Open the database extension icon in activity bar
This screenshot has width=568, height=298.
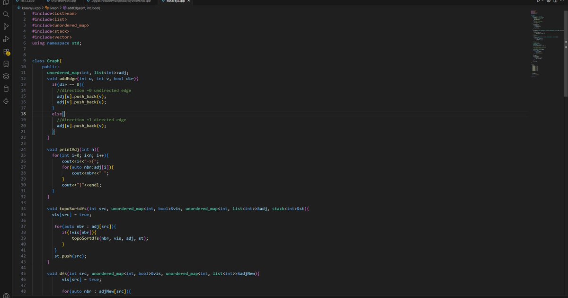click(6, 63)
